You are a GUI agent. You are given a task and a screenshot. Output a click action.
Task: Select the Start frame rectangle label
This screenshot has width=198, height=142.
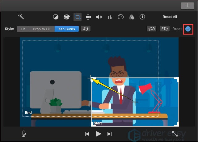(98, 123)
